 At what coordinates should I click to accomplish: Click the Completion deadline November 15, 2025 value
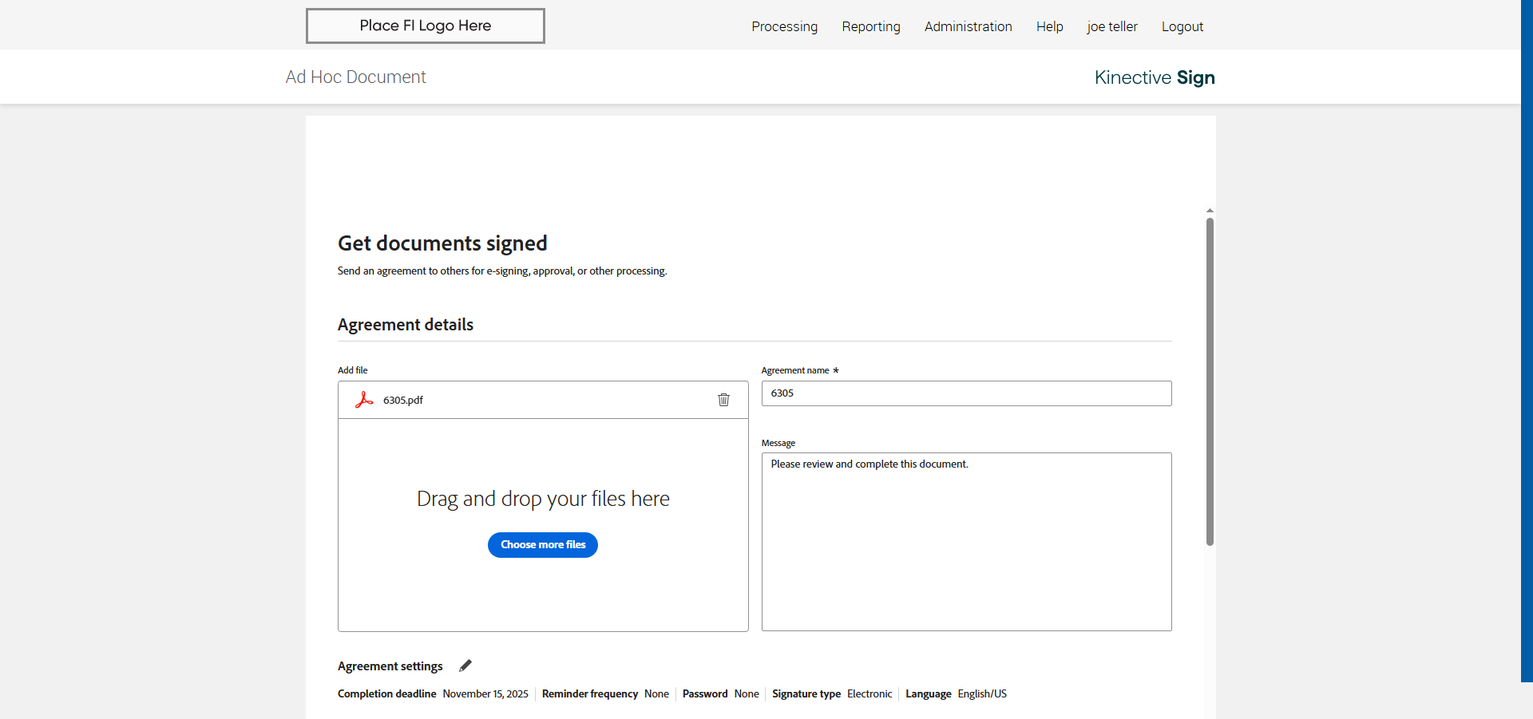click(485, 693)
